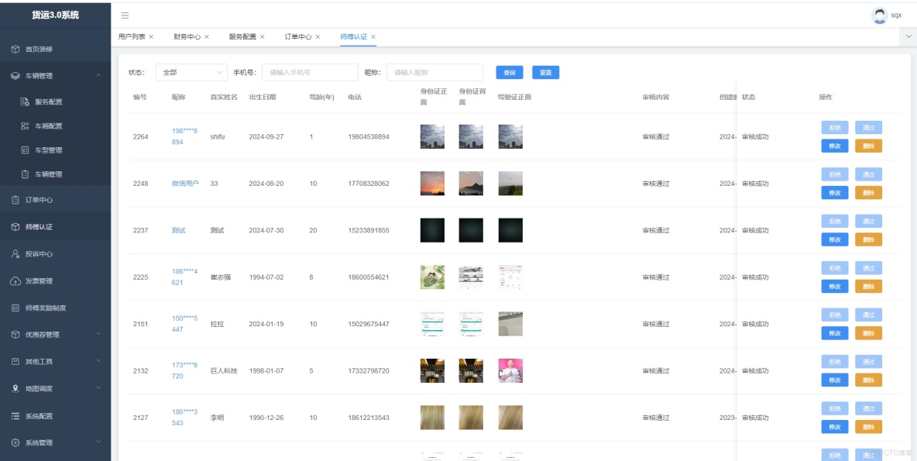Open the sqx user avatar menu
The image size is (917, 461).
(x=879, y=13)
